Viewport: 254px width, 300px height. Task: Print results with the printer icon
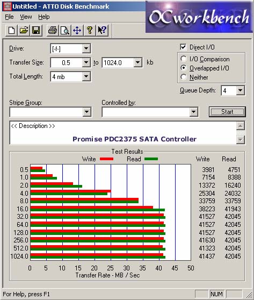[53, 30]
